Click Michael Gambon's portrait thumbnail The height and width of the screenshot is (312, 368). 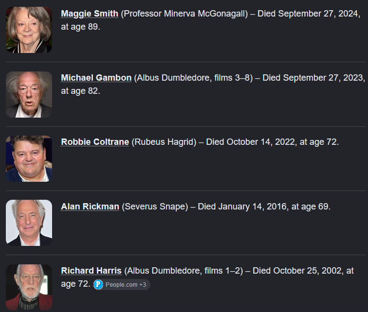(29, 94)
